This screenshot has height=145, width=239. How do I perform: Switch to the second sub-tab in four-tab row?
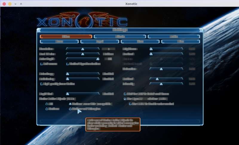[x=100, y=41]
